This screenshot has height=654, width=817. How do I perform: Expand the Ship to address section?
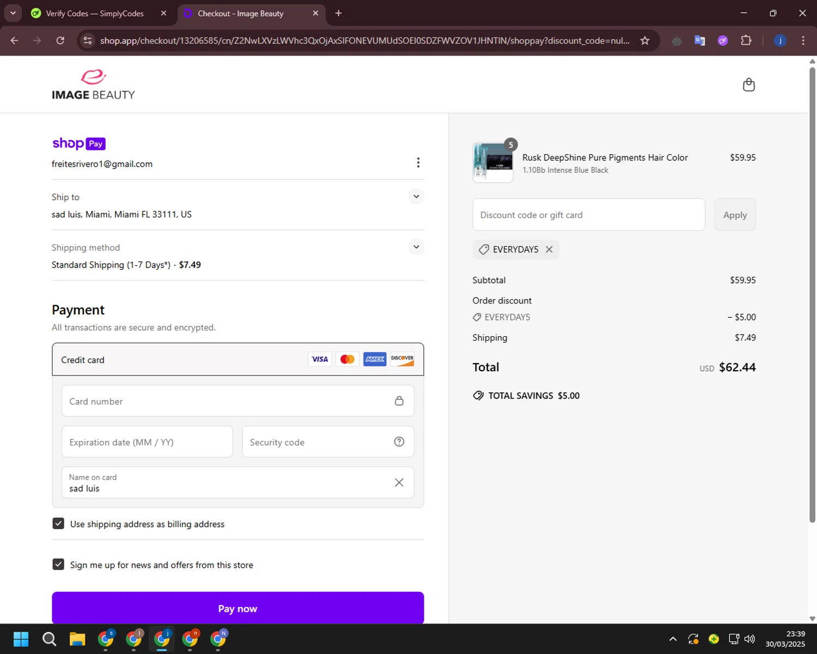pos(416,197)
